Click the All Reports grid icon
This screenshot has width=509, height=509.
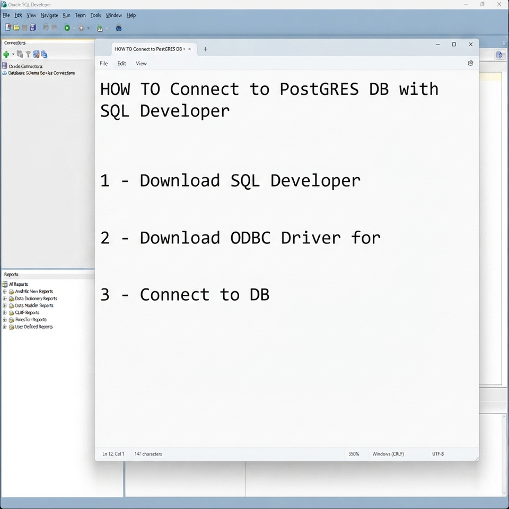coord(5,284)
